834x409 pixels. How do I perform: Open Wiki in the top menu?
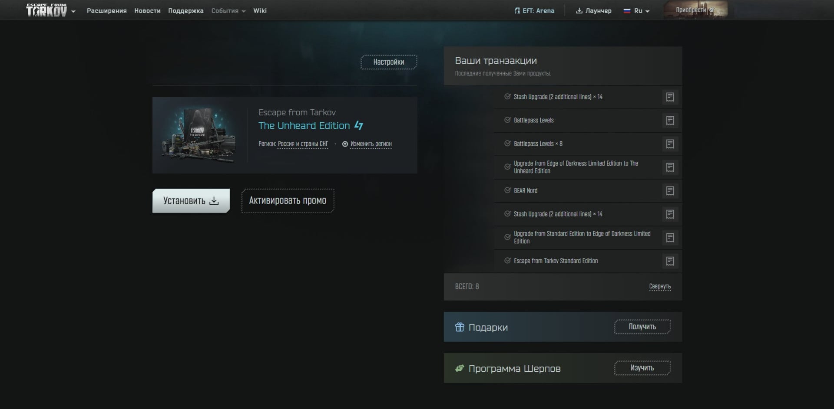pos(260,11)
